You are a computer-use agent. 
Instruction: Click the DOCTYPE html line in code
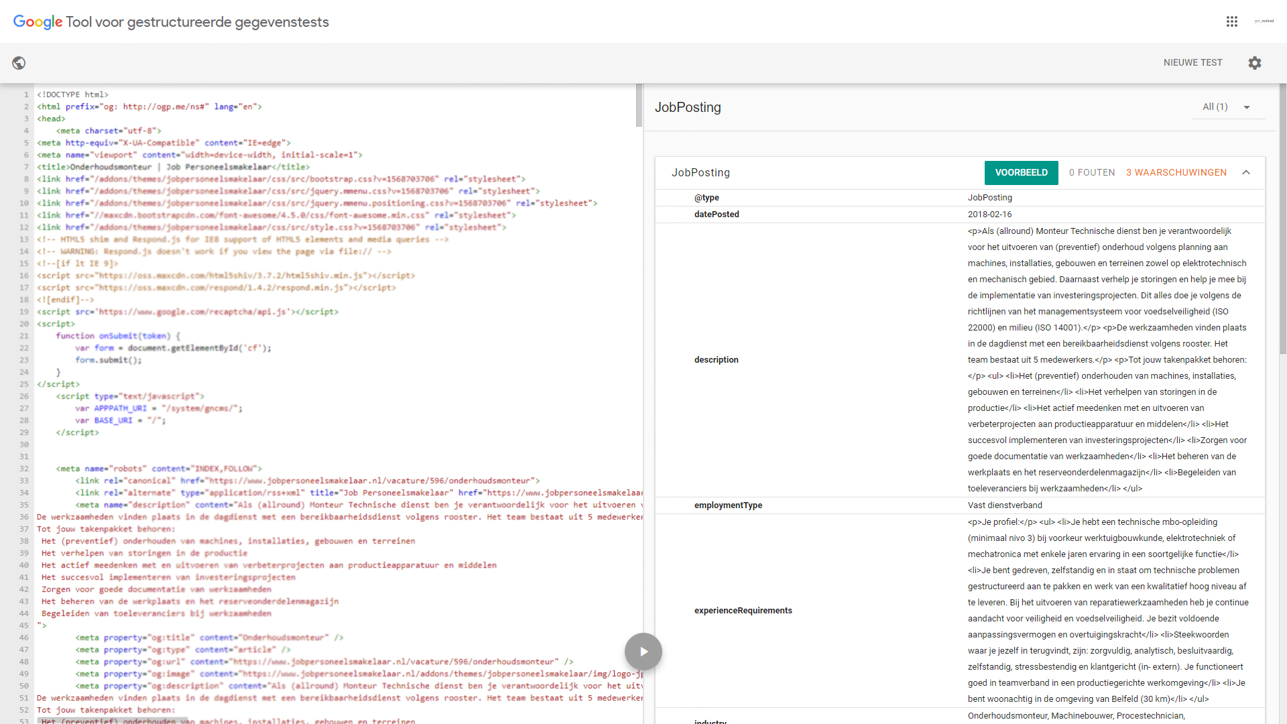[x=72, y=95]
